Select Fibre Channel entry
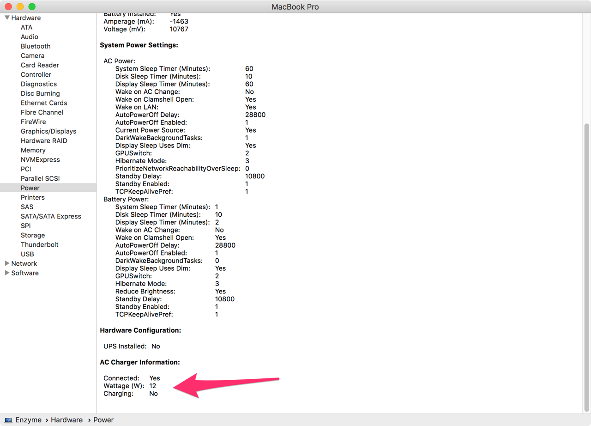The width and height of the screenshot is (591, 426). point(42,112)
